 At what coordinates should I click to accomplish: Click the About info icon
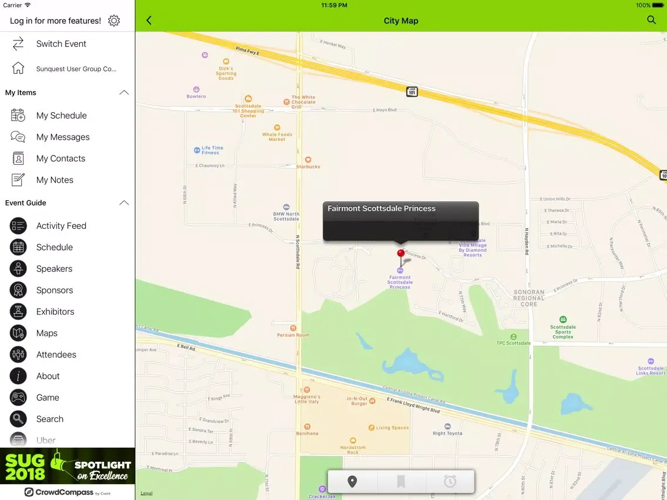pyautogui.click(x=18, y=376)
